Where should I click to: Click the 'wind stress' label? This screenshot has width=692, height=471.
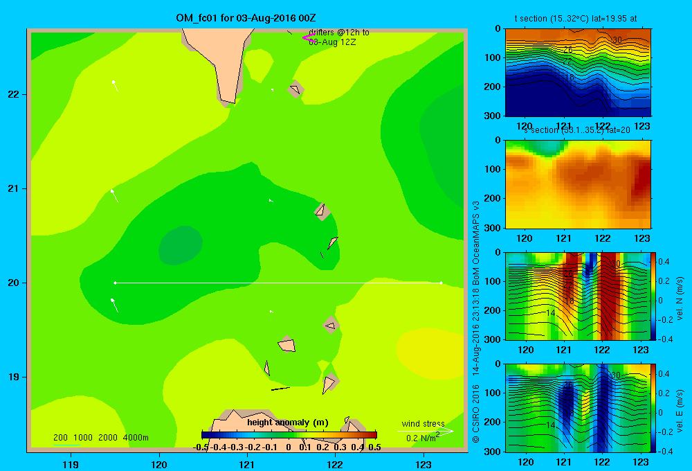click(423, 423)
